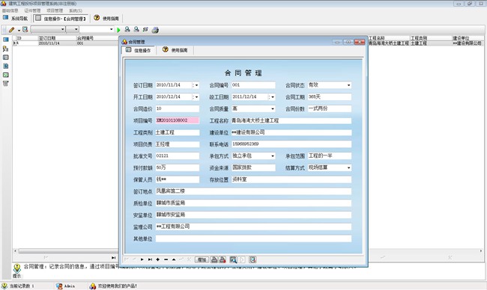This screenshot has height=290, width=487.
Task: Click the pencil edit icon in main toolbar
Action: pyautogui.click(x=11, y=30)
